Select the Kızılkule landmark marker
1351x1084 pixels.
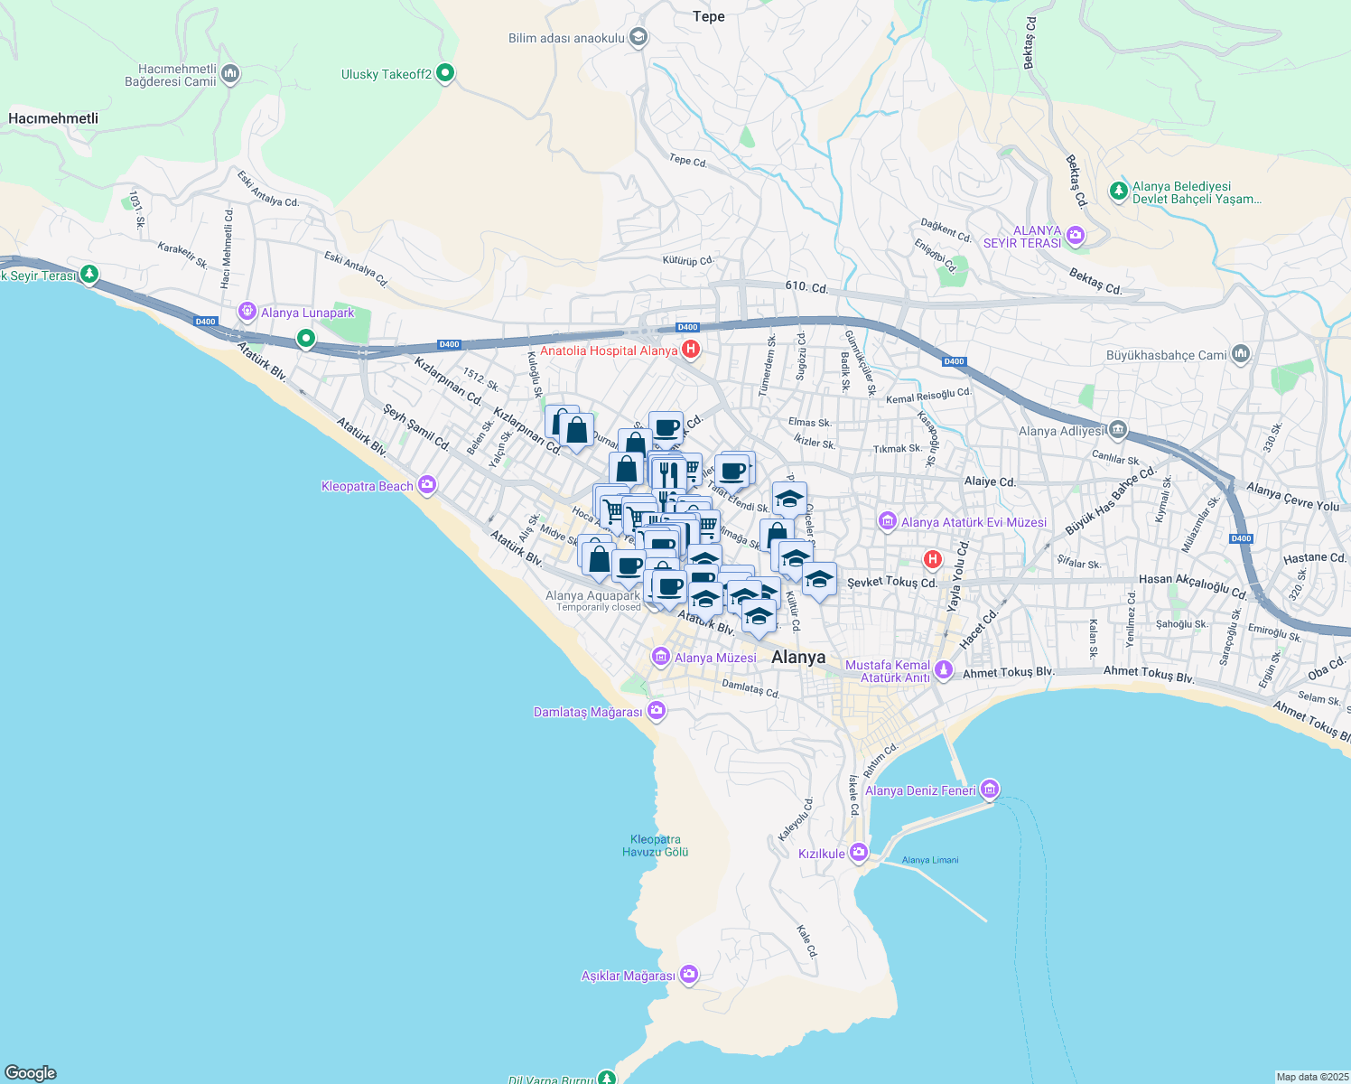[x=857, y=852]
